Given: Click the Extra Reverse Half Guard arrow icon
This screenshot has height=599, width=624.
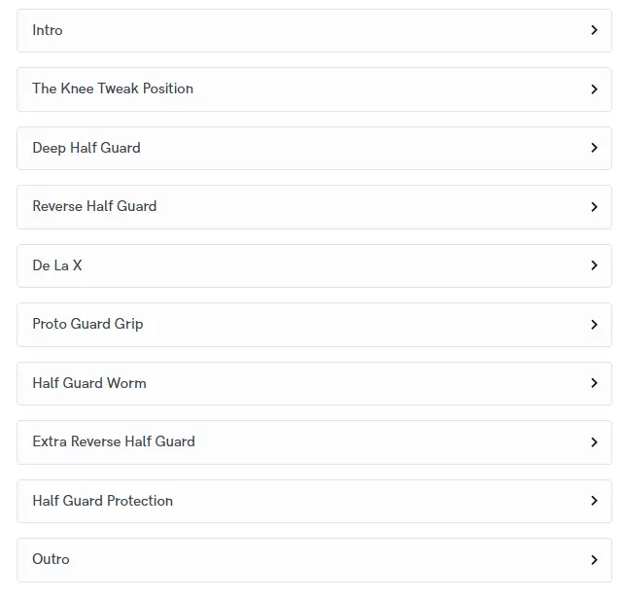Looking at the screenshot, I should pos(594,442).
